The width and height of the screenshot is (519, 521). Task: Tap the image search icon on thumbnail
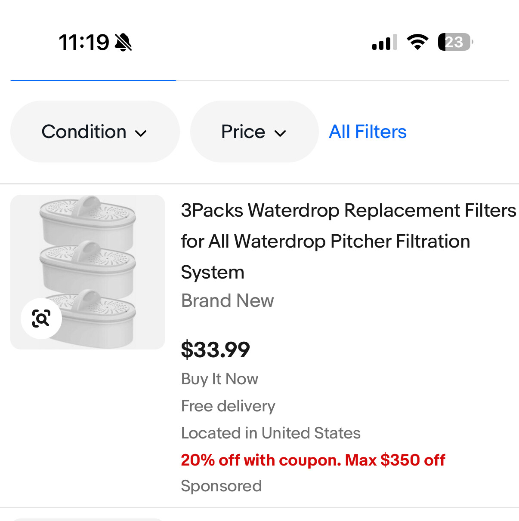coord(41,319)
